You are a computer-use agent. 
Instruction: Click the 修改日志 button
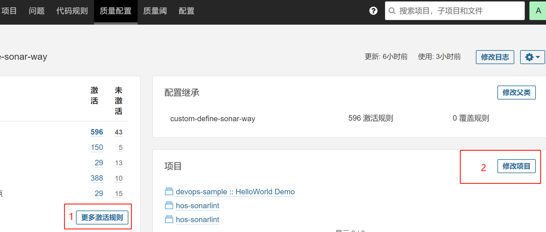pyautogui.click(x=495, y=57)
